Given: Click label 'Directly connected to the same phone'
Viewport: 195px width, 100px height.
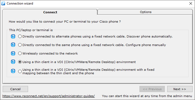Looking at the screenshot, I should coord(51,45).
